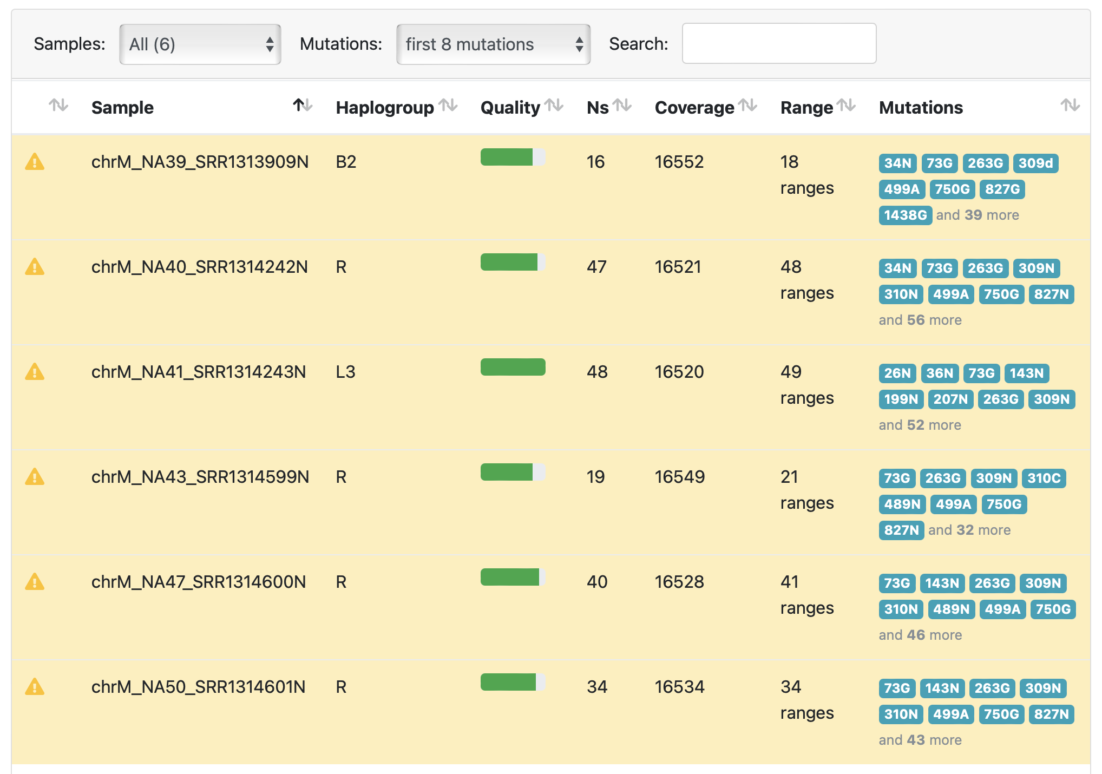Sort table by Ns column arrows
The width and height of the screenshot is (1102, 774).
tap(622, 105)
